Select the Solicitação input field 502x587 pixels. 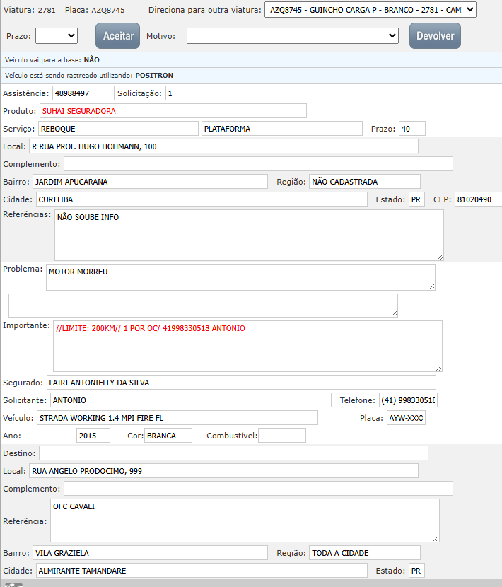(x=178, y=93)
